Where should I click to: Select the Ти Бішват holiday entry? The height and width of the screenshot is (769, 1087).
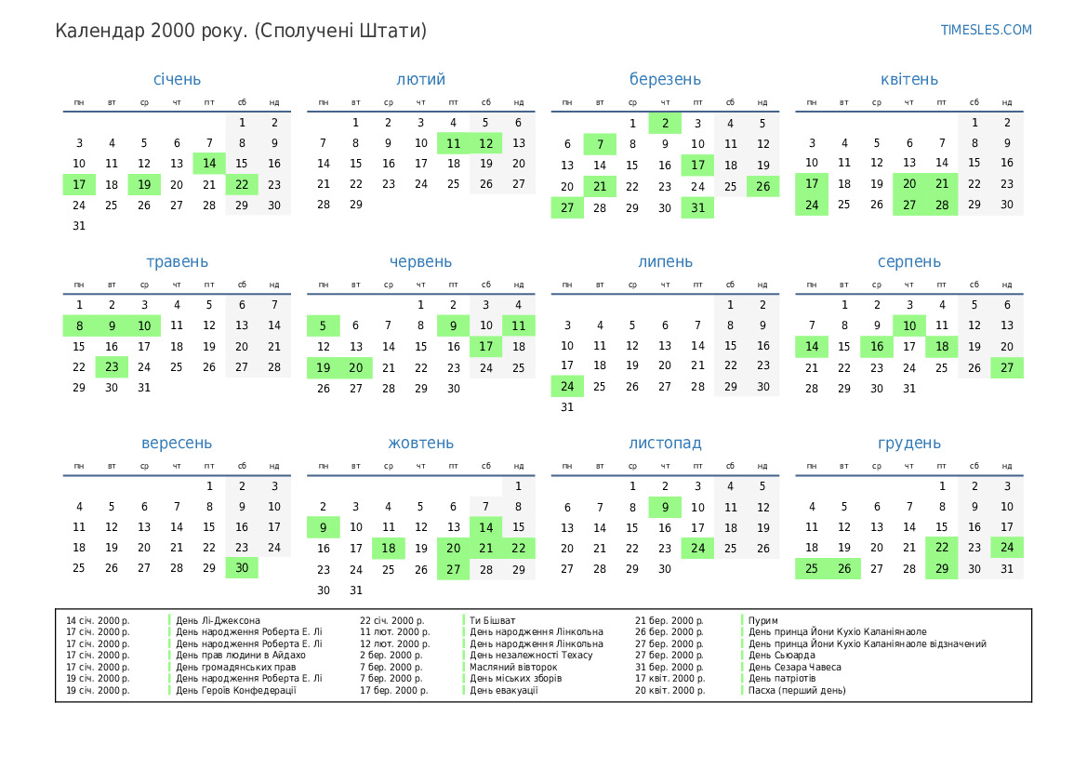click(x=492, y=620)
